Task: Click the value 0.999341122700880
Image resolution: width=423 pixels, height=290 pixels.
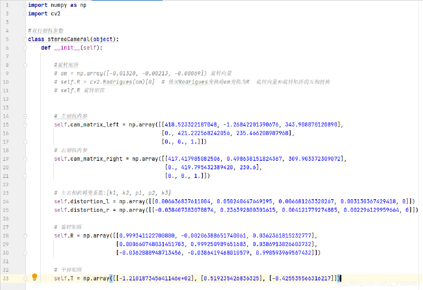Action: 147,236
